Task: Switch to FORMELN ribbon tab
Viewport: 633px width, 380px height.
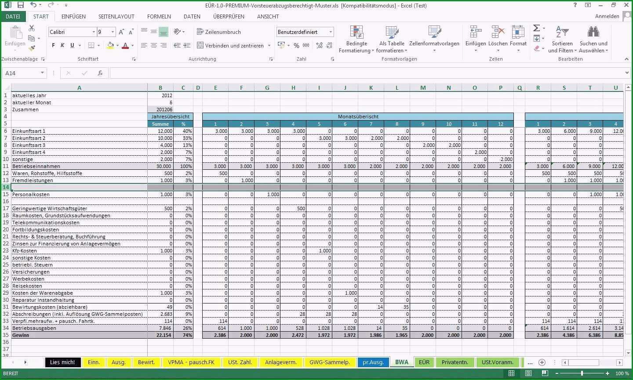Action: pos(159,16)
